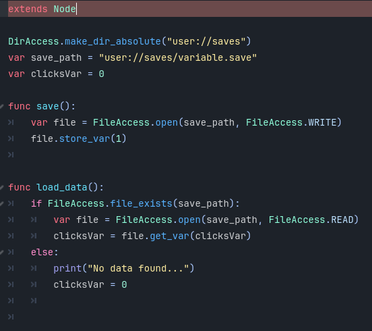Place cursor on the extends keyword

tap(28, 9)
